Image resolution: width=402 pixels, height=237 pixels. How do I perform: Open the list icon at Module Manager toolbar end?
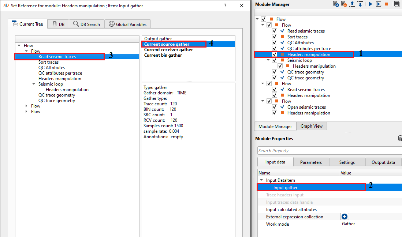(397, 4)
